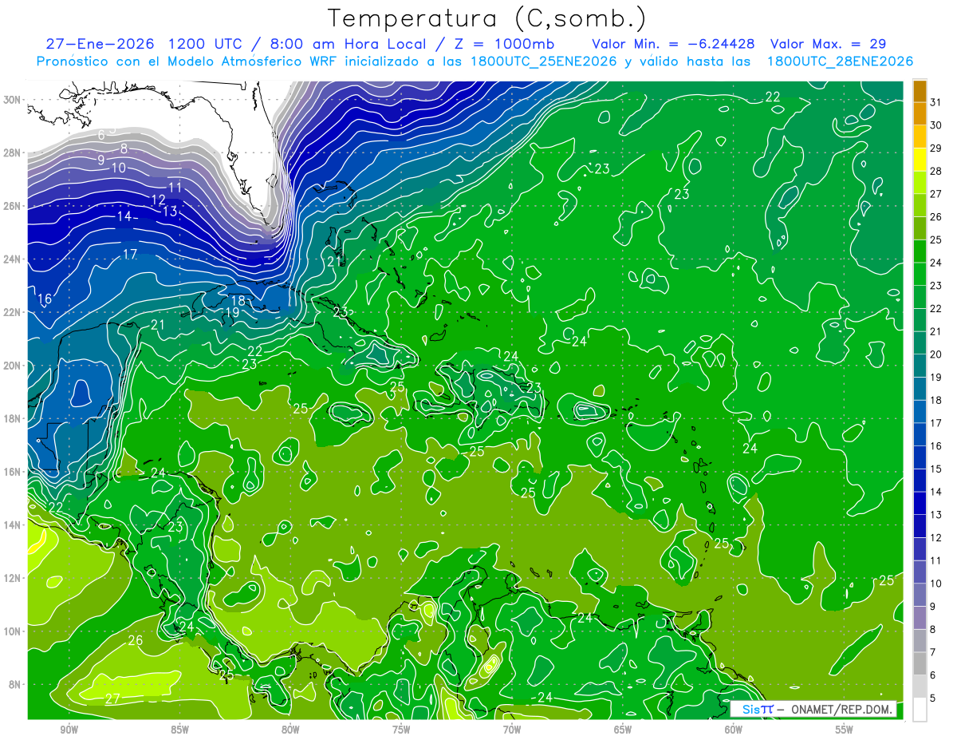Click the contour label 27 on the map
Image resolution: width=957 pixels, height=740 pixels.
tap(113, 698)
